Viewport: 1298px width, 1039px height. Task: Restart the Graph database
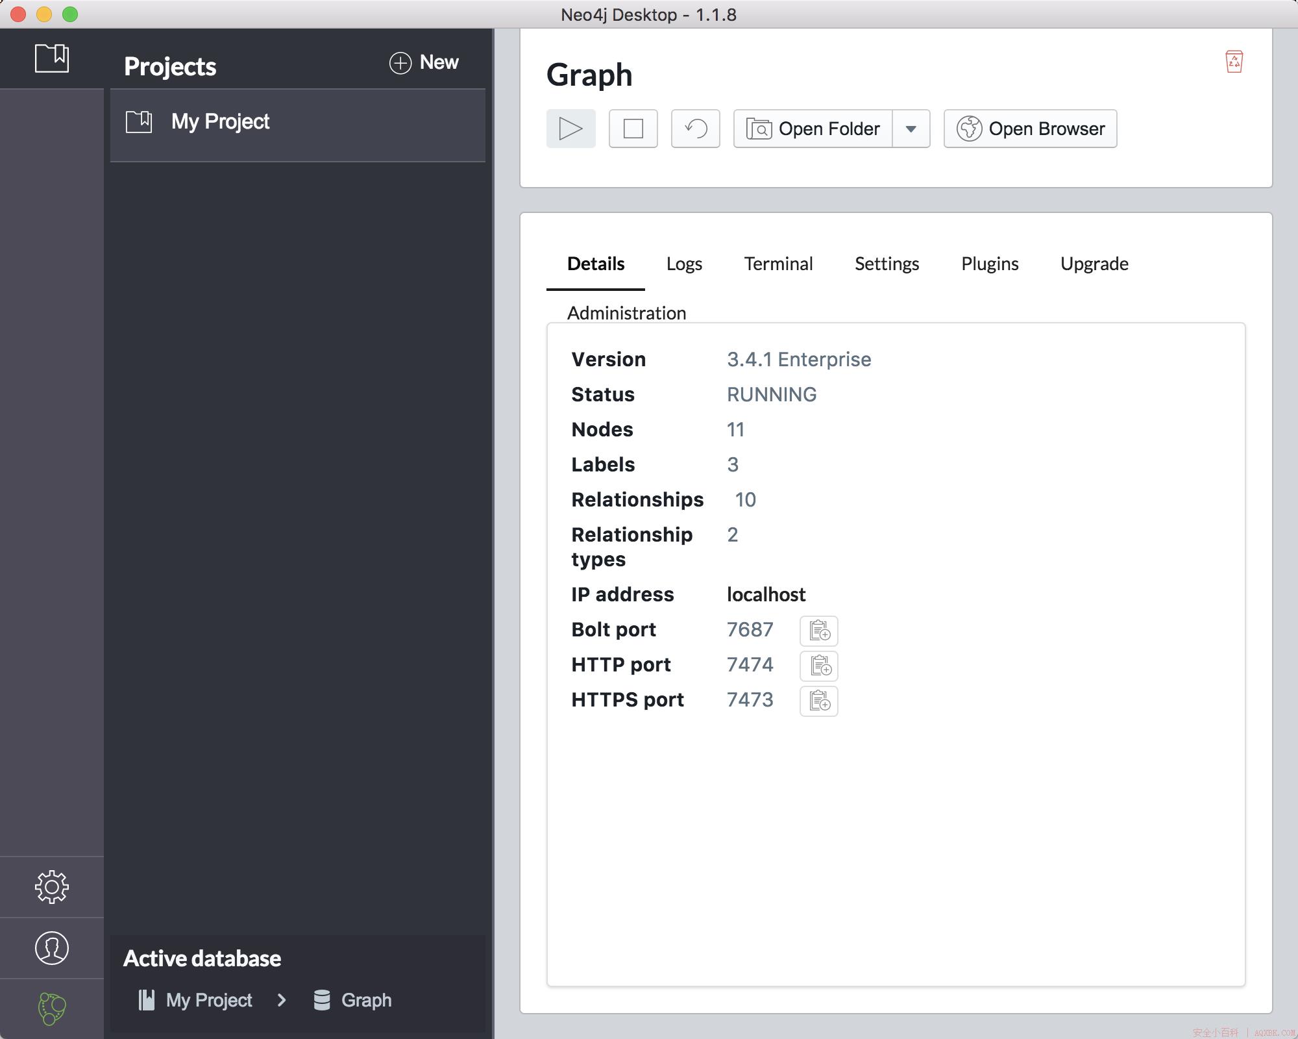[696, 129]
